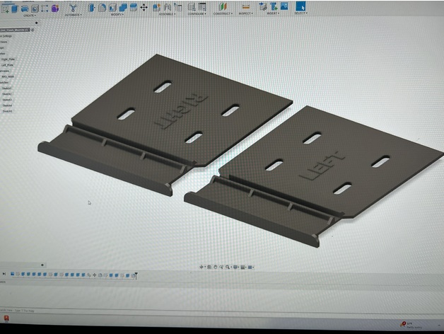
Task: Select Left_Plate body in browser
Action: pyautogui.click(x=8, y=65)
